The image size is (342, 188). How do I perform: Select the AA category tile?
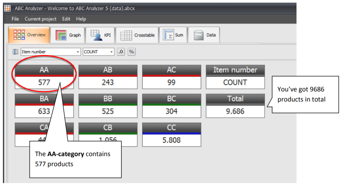coord(44,77)
